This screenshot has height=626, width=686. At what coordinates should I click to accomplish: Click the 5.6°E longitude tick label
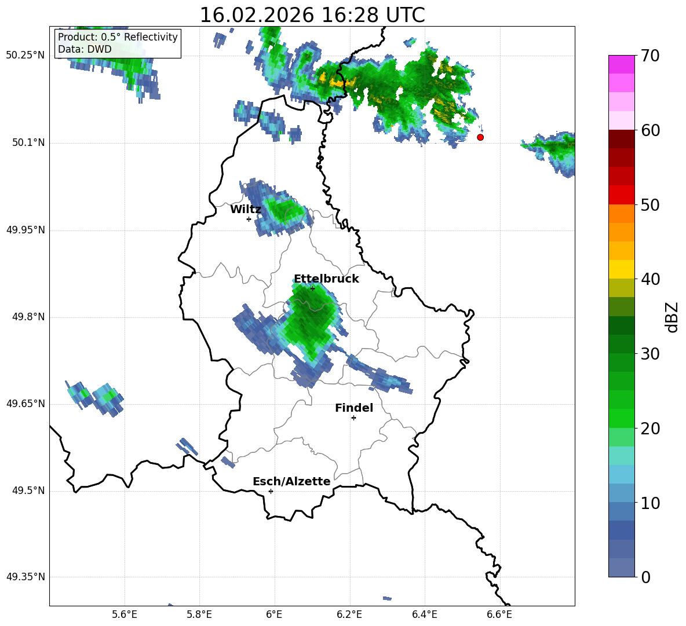[x=125, y=614]
